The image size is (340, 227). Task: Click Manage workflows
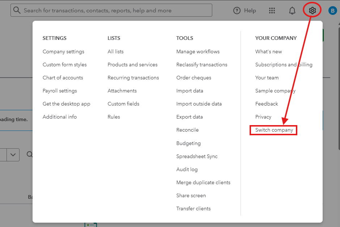[x=198, y=51]
